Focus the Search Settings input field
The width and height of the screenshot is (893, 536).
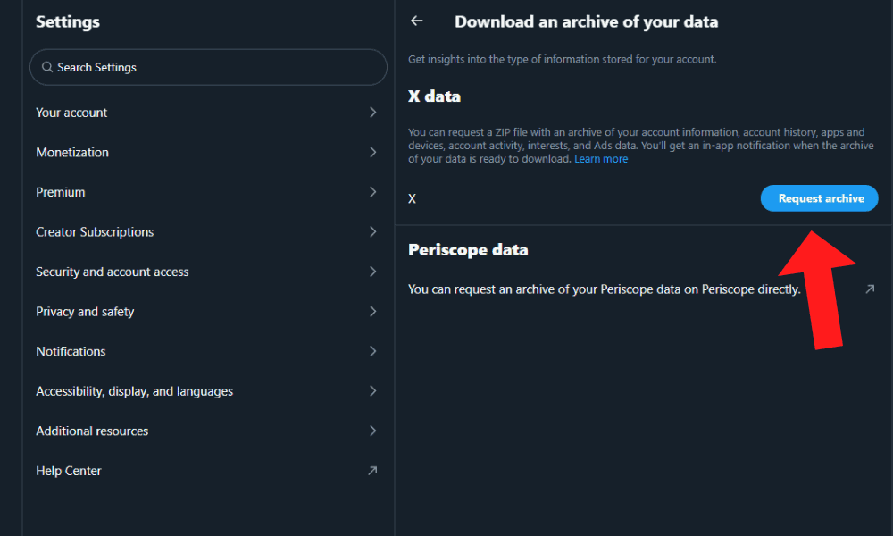coord(214,68)
